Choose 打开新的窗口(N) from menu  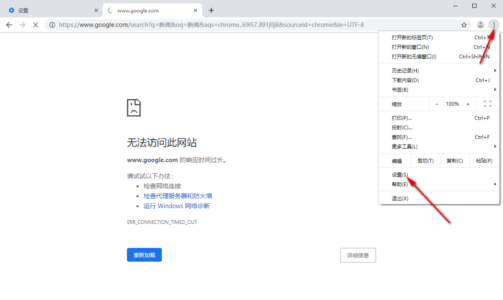(439, 47)
